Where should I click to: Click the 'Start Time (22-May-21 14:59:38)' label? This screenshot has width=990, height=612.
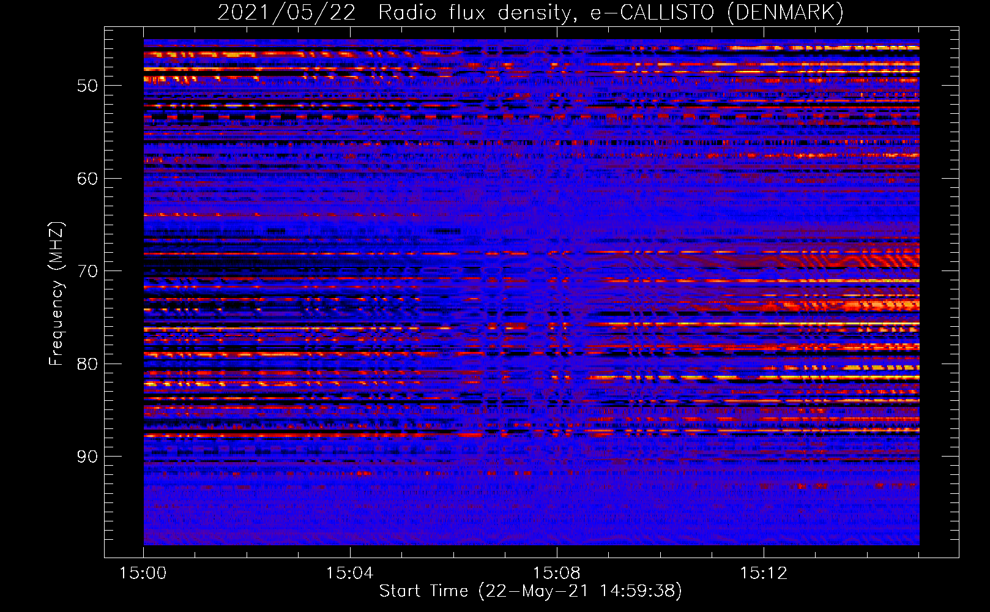tap(530, 591)
